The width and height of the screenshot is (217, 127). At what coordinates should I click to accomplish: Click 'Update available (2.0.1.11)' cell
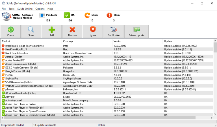tap(178, 49)
